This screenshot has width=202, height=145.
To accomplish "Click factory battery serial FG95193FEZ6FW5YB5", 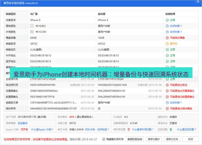I will point(43,85).
